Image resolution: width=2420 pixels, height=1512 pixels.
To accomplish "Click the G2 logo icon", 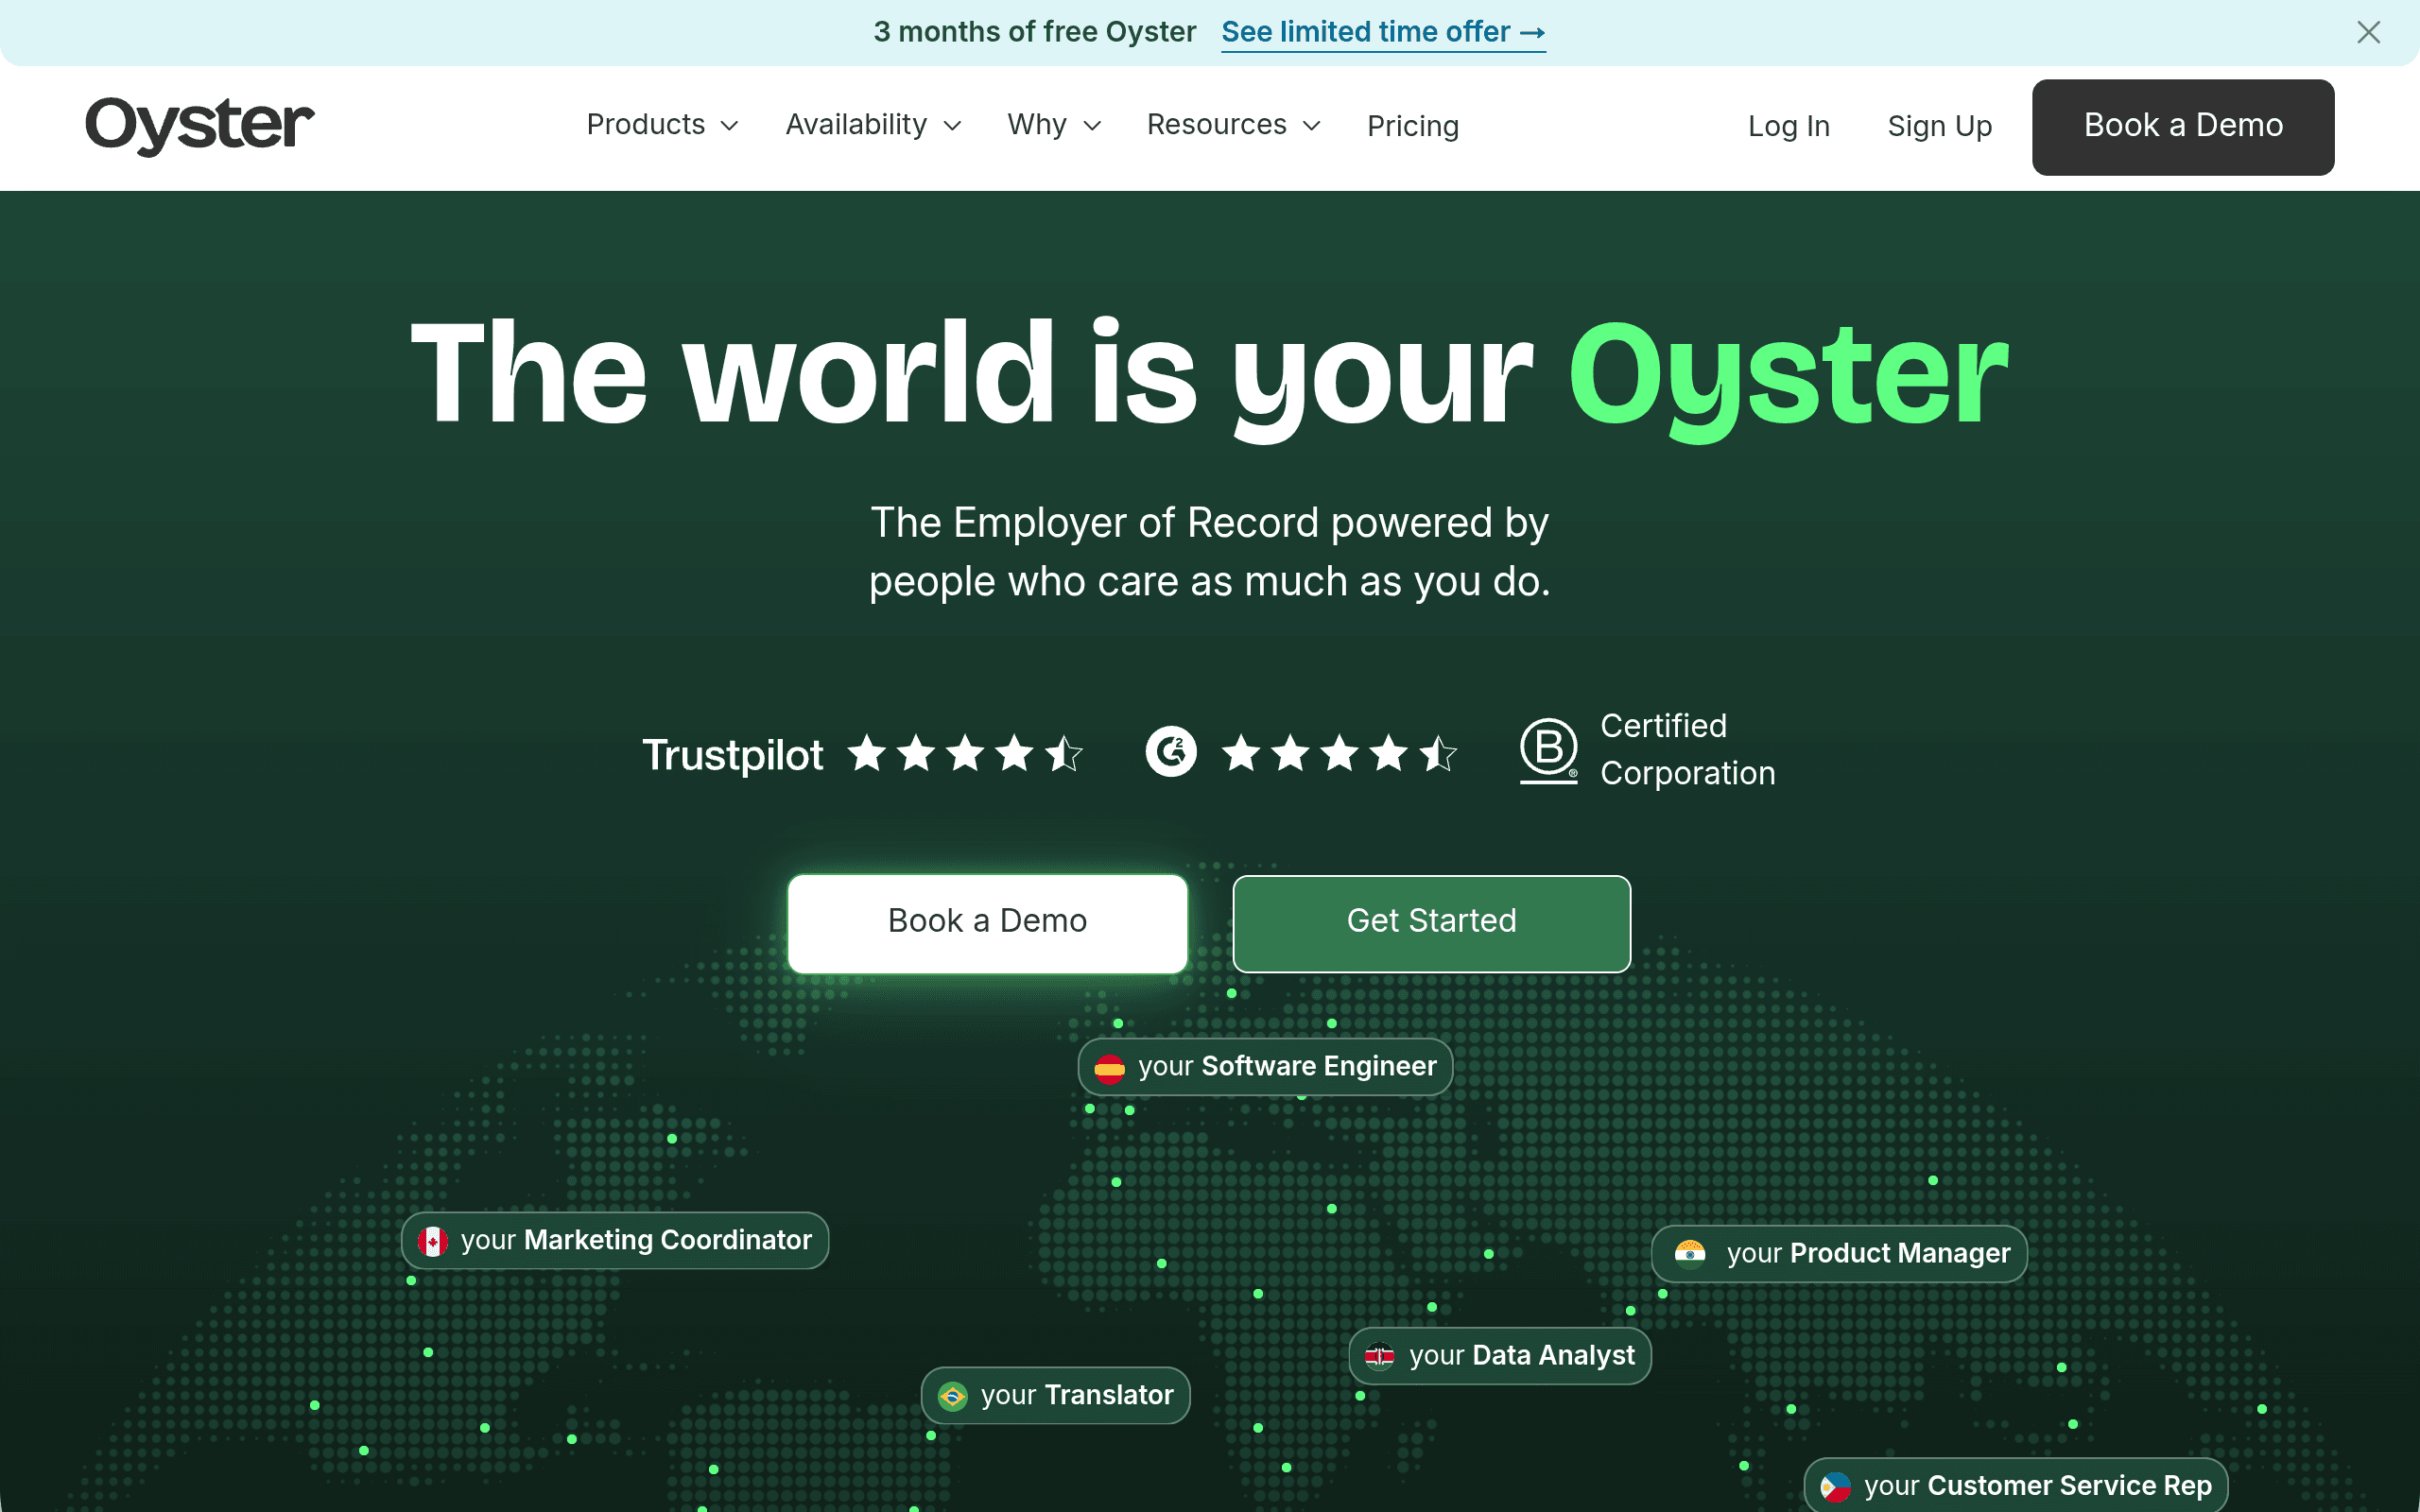I will point(1171,752).
